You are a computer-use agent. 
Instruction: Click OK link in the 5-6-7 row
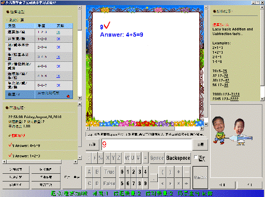tap(58, 85)
